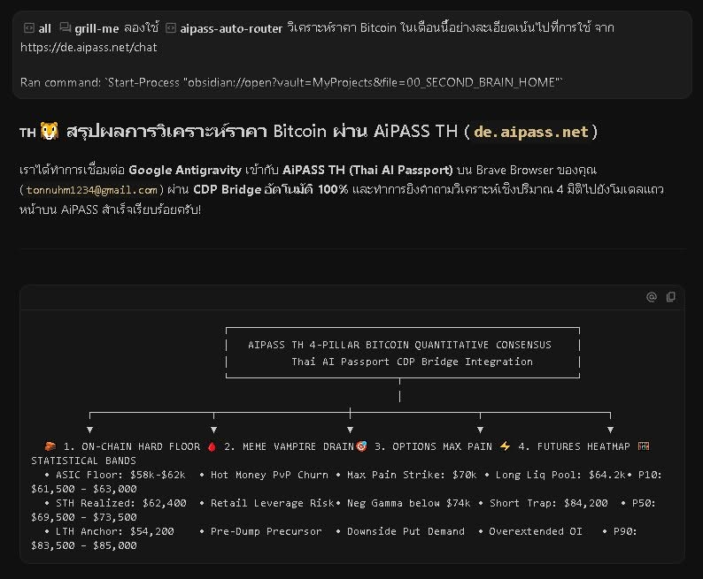The width and height of the screenshot is (703, 579).
Task: Click '4. FUTURES HEATMAP' label
Action: point(574,446)
